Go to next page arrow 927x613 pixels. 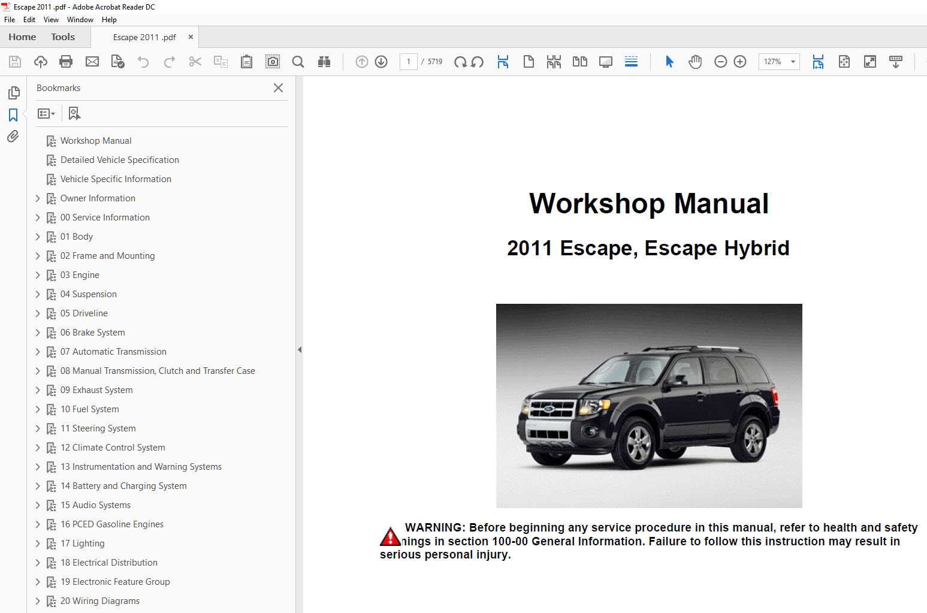pos(381,62)
